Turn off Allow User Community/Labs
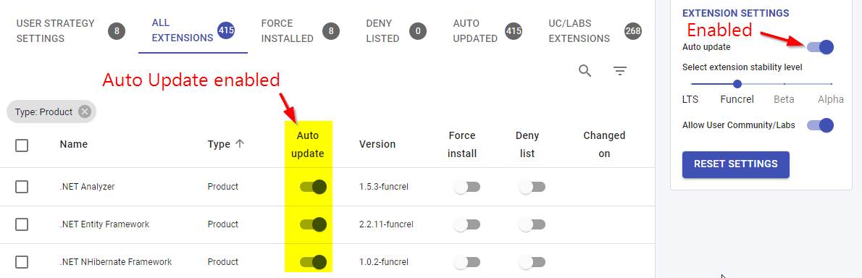 click(820, 125)
